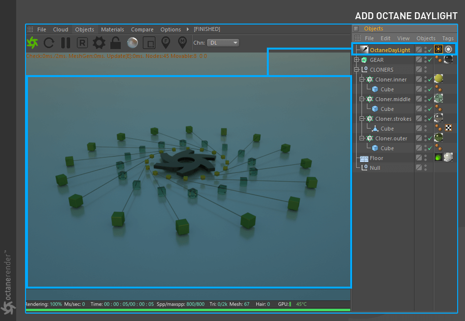Click the Objects panel grip dots icon
The image size is (465, 321).
(x=358, y=38)
